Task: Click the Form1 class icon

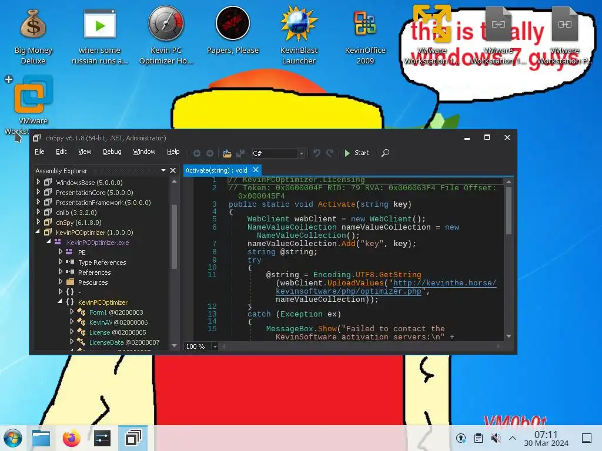Action: pyautogui.click(x=81, y=312)
